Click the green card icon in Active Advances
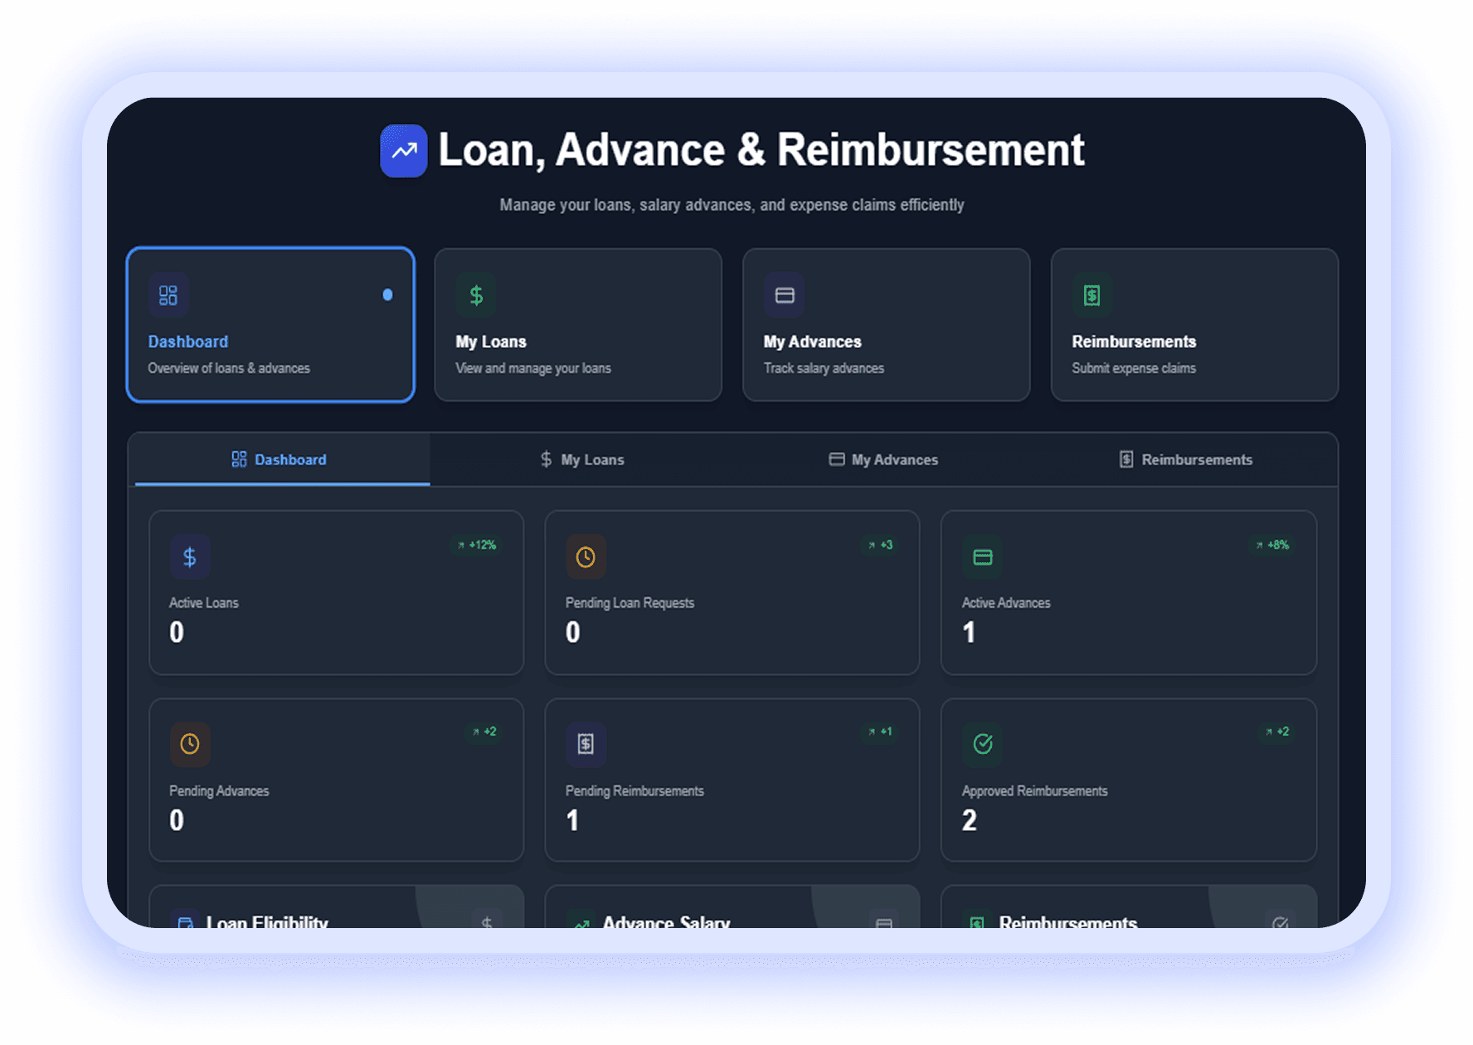1473x1045 pixels. click(982, 557)
